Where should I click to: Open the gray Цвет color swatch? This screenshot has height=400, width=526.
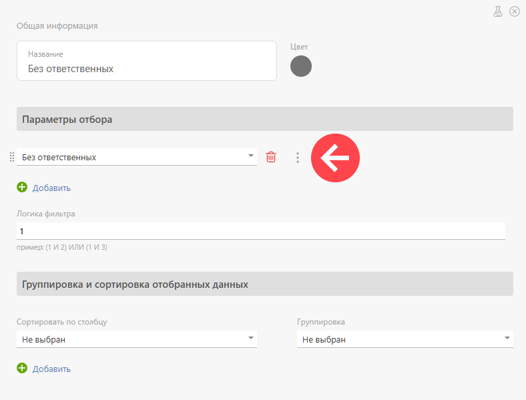pyautogui.click(x=301, y=66)
